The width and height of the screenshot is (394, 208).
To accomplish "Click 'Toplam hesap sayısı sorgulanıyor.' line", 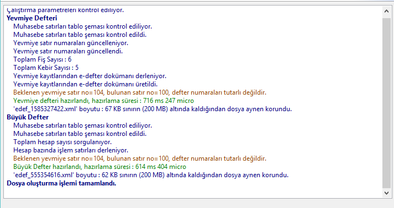I will (x=62, y=142).
